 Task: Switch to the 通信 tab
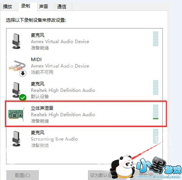(x=62, y=6)
